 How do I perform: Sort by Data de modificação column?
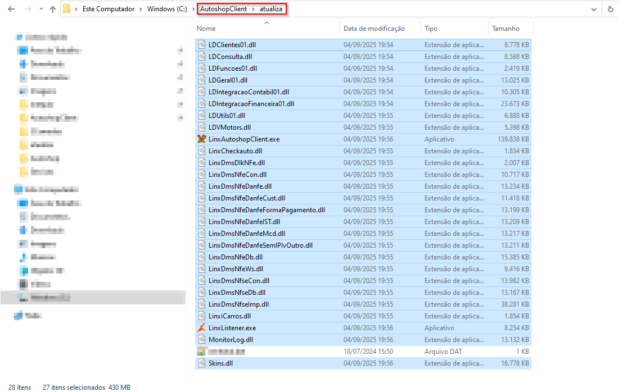(374, 28)
